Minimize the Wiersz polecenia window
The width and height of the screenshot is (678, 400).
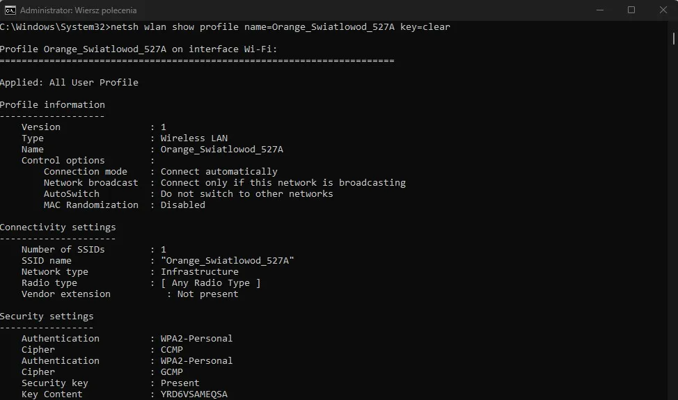pyautogui.click(x=600, y=10)
